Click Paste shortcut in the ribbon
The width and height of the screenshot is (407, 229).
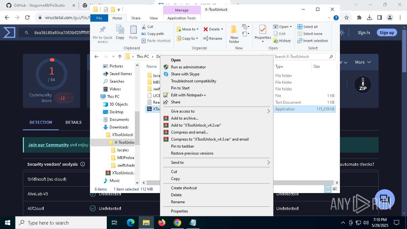pyautogui.click(x=156, y=41)
